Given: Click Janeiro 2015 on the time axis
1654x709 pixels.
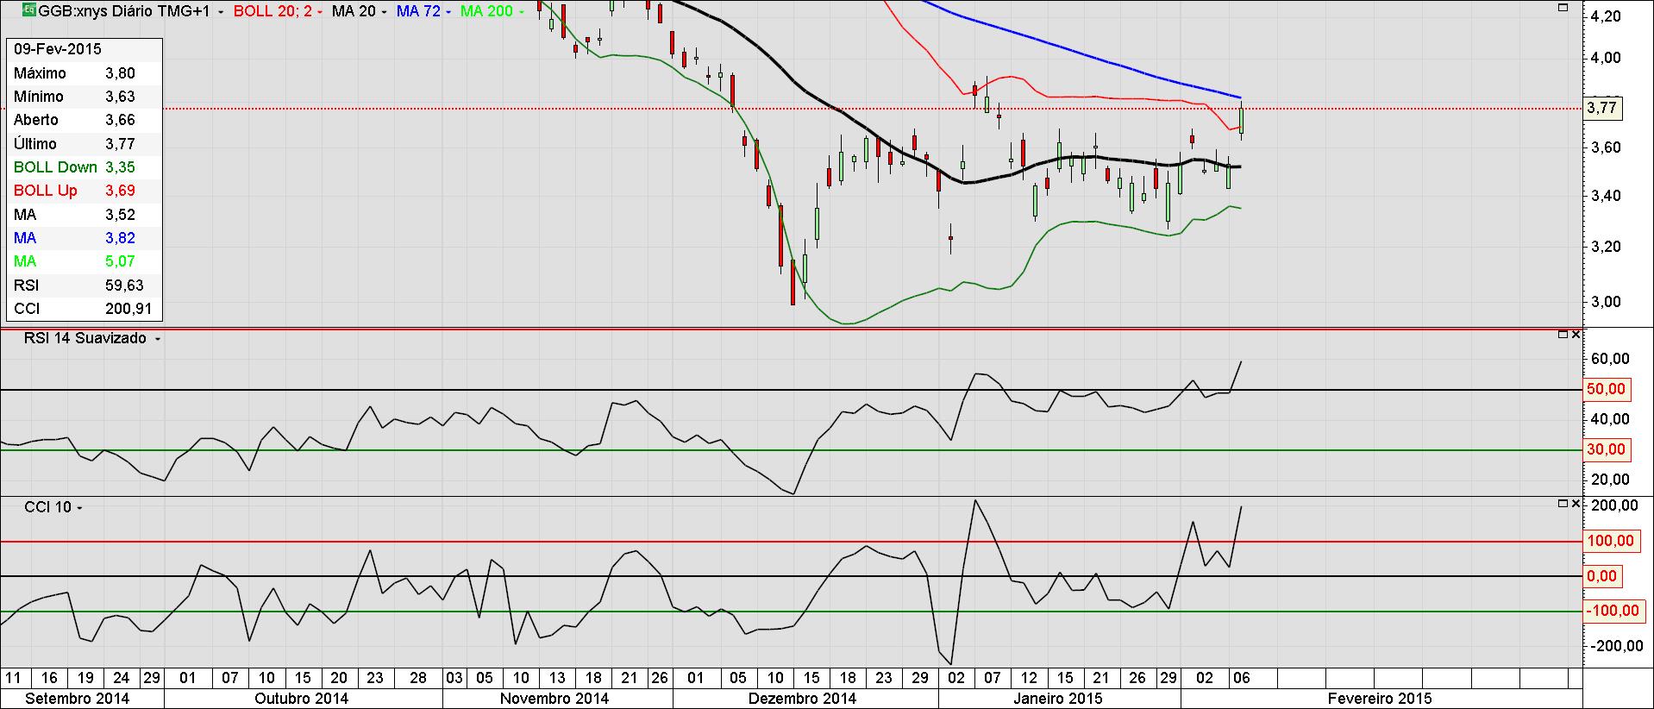Looking at the screenshot, I should pos(1060,699).
